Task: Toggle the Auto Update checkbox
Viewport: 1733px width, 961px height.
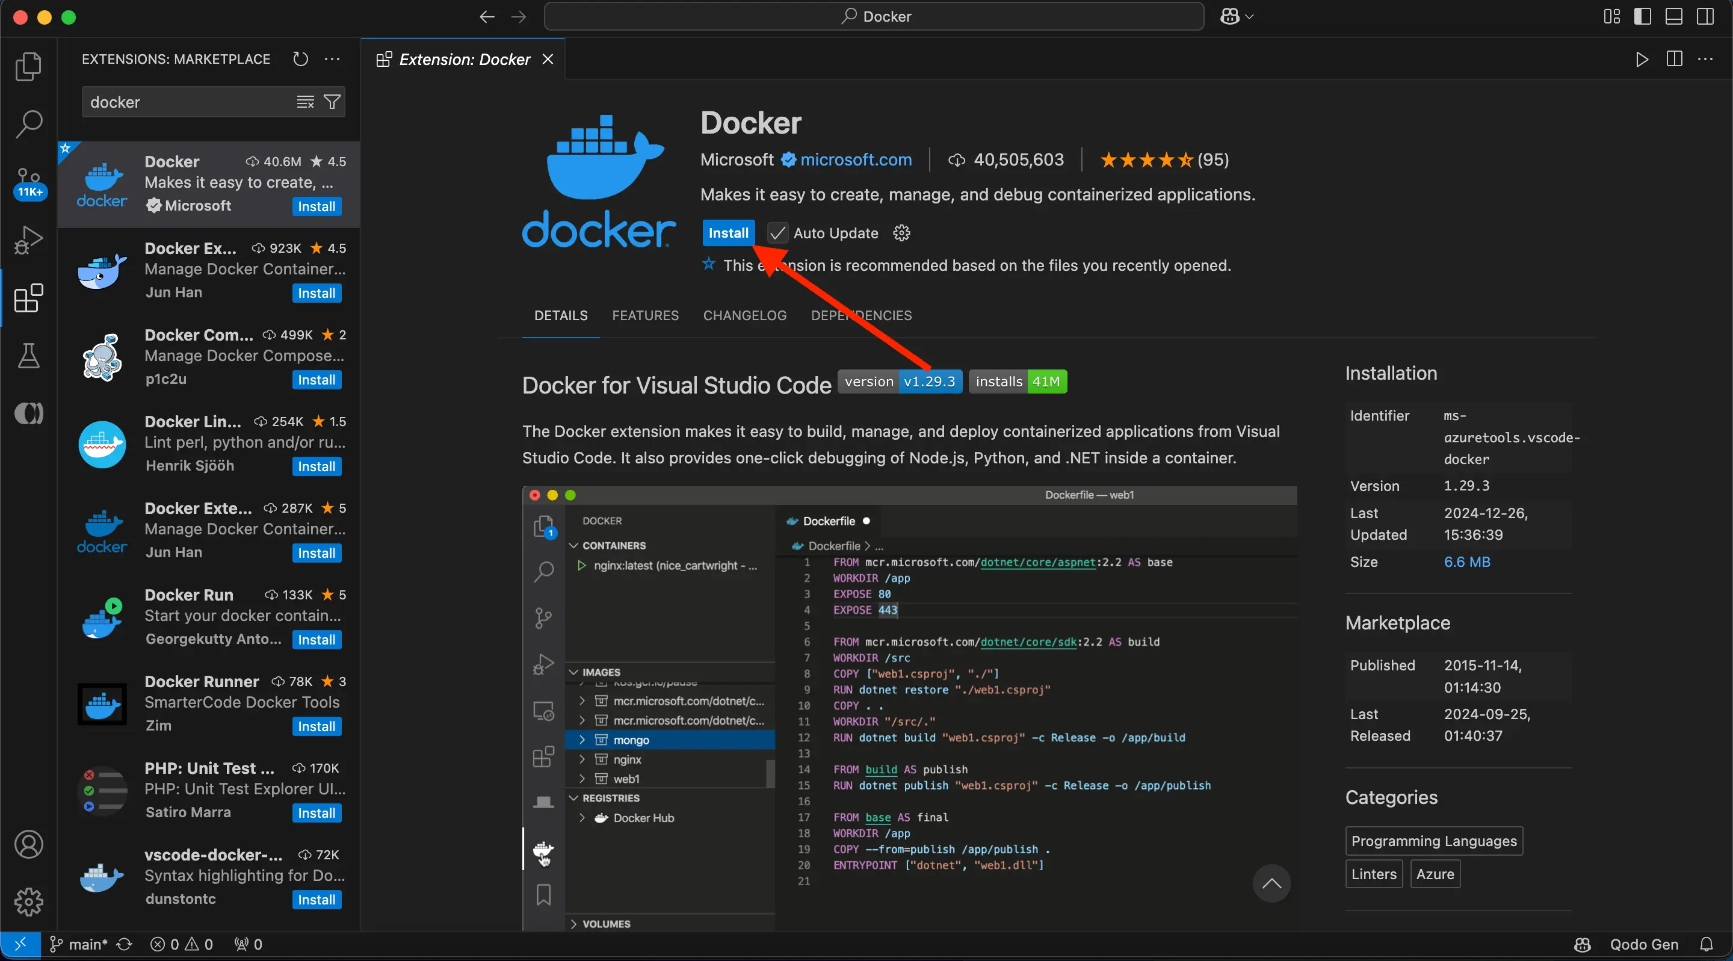Action: point(775,232)
